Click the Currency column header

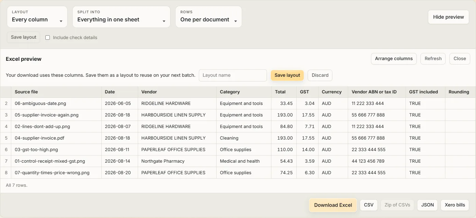pyautogui.click(x=333, y=92)
